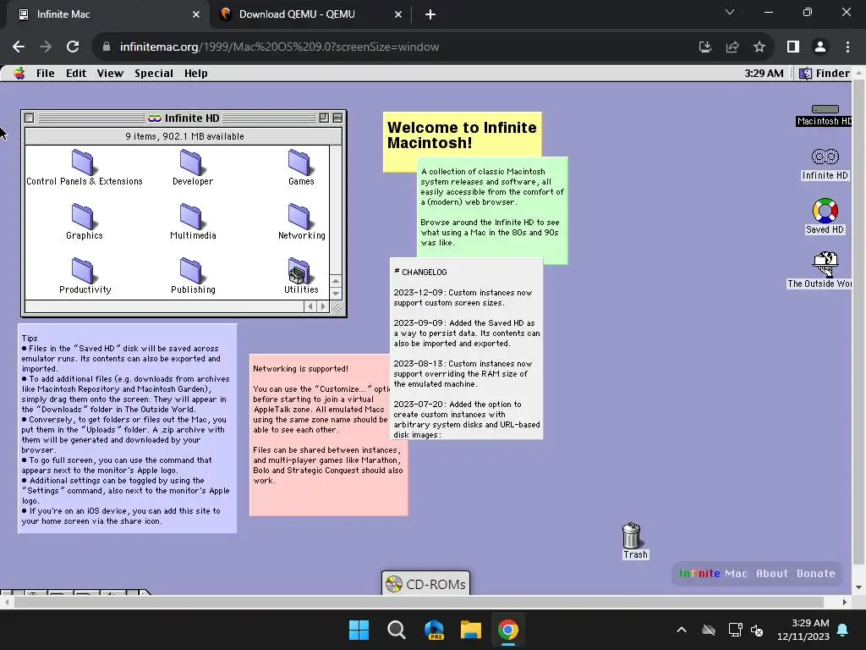
Task: Open Chrome three-dot menu
Action: pyautogui.click(x=847, y=47)
